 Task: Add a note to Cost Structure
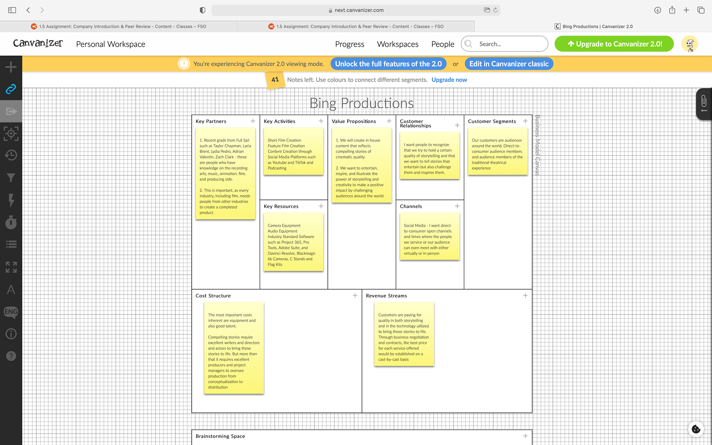(x=355, y=296)
